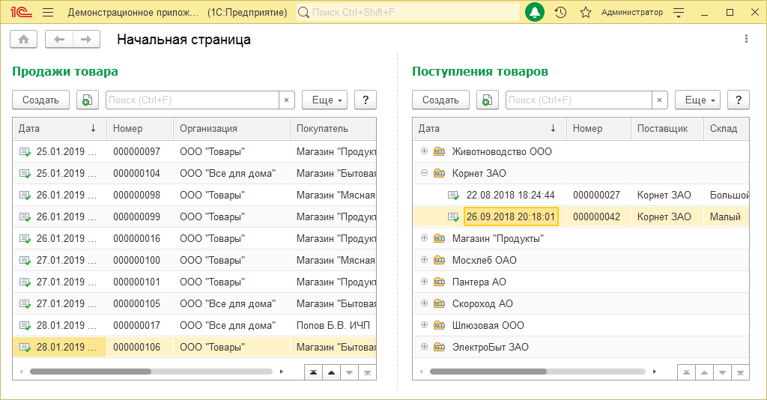Open the favorites star

tap(586, 12)
